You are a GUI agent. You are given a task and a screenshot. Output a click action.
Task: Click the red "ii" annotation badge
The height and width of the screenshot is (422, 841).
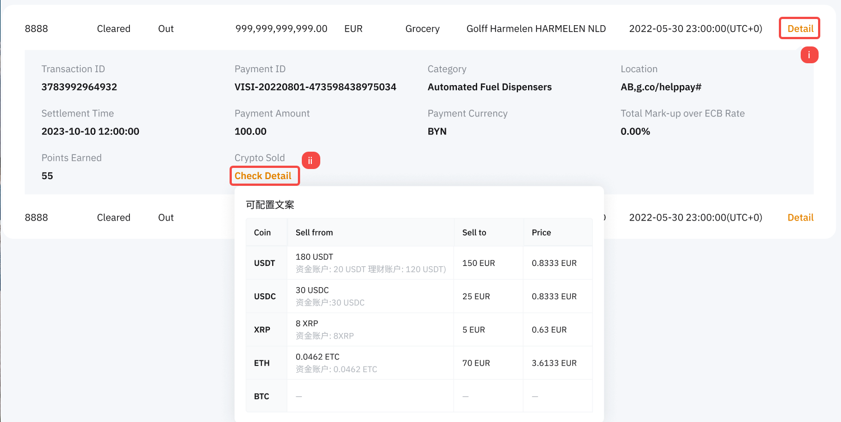pyautogui.click(x=310, y=161)
